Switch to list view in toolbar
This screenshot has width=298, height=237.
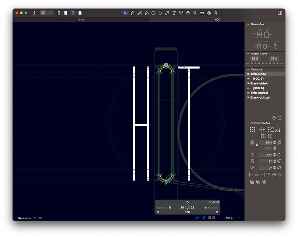(50, 13)
